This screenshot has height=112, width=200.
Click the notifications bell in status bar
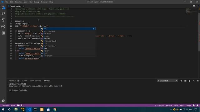tap(197, 105)
